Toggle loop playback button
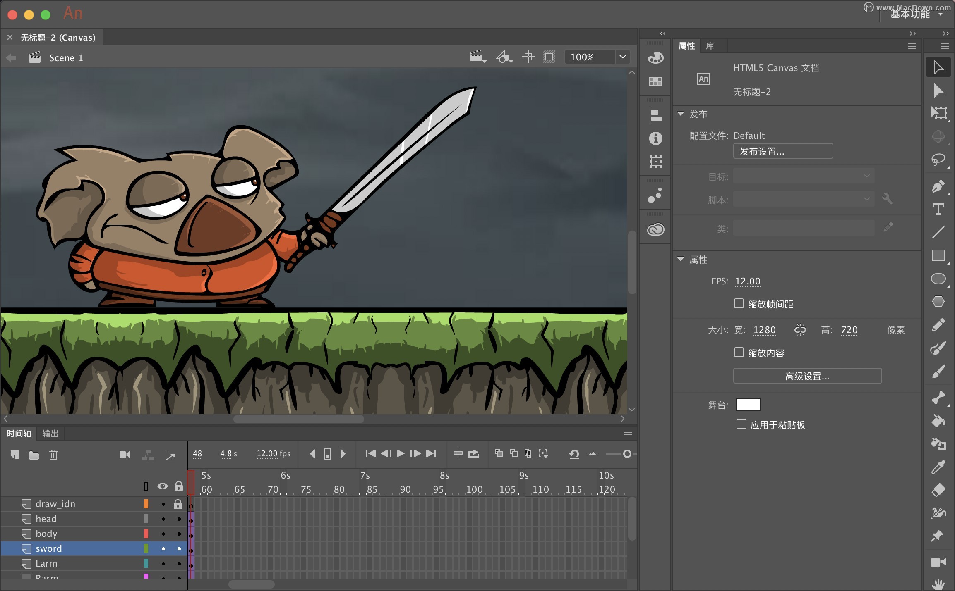 pyautogui.click(x=473, y=454)
